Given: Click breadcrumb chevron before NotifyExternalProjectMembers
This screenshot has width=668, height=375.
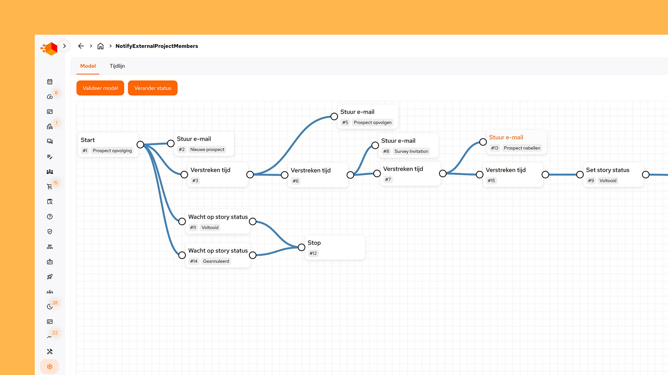Looking at the screenshot, I should 111,46.
